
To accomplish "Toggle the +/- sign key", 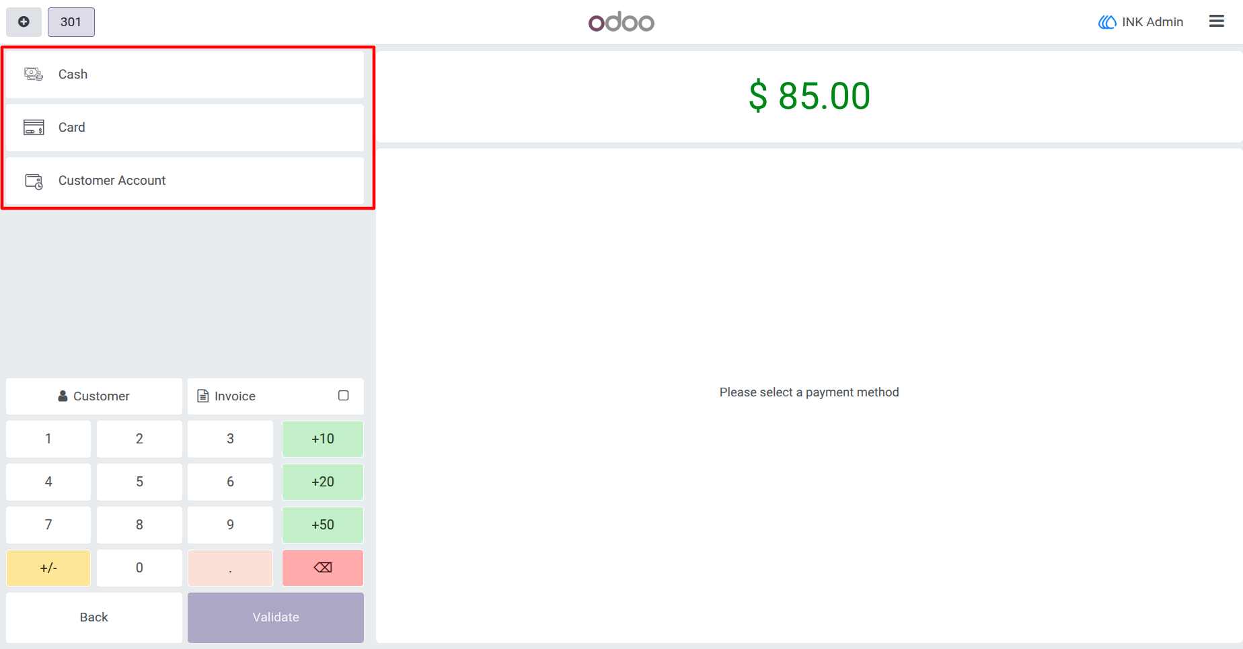I will tap(48, 568).
